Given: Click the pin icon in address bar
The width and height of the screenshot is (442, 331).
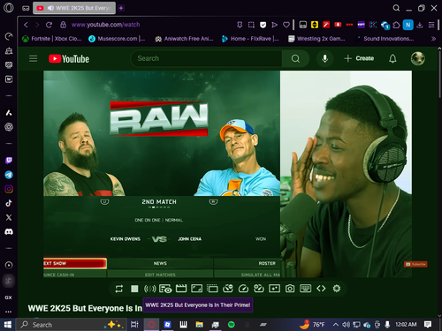Looking at the screenshot, I should pos(240,25).
